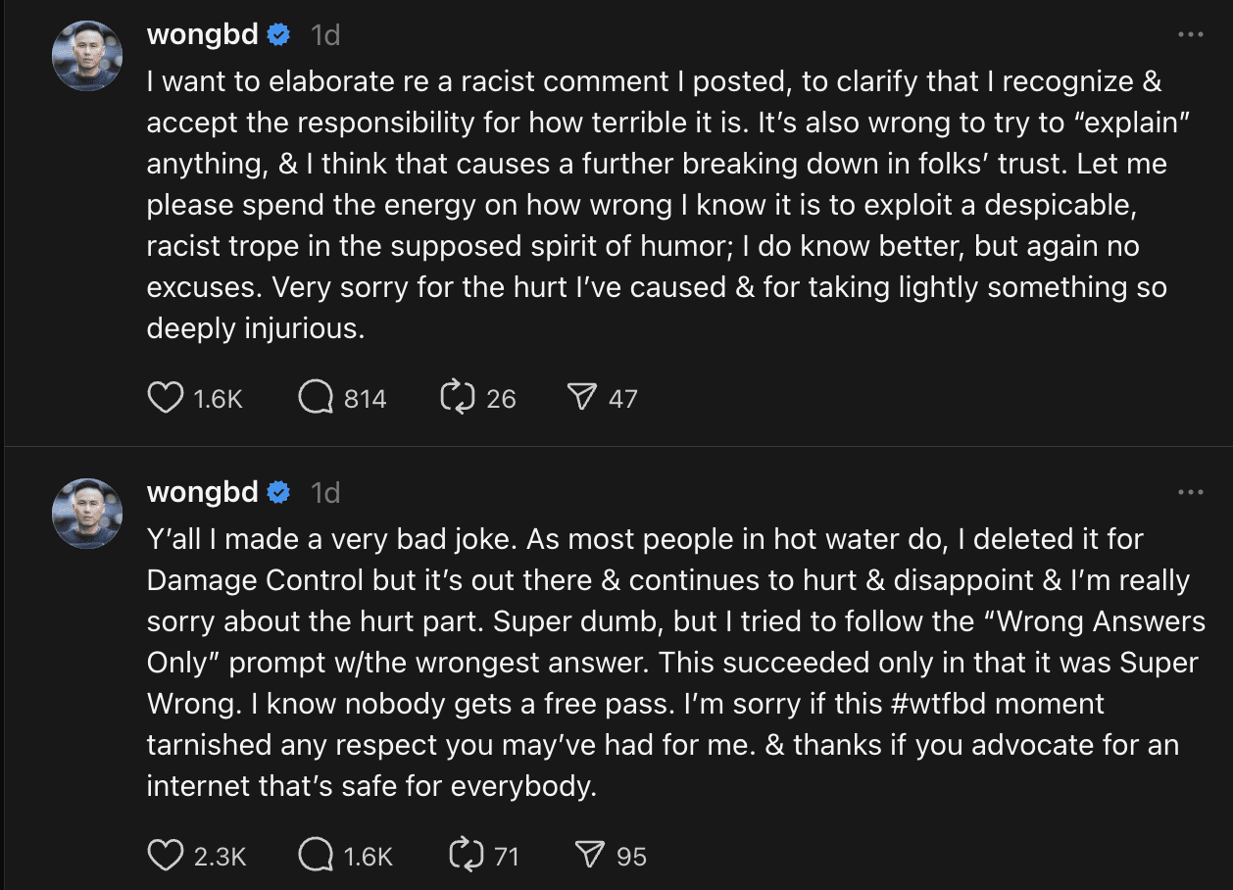
Task: Click the 1d timestamp on the top post
Action: click(x=324, y=35)
